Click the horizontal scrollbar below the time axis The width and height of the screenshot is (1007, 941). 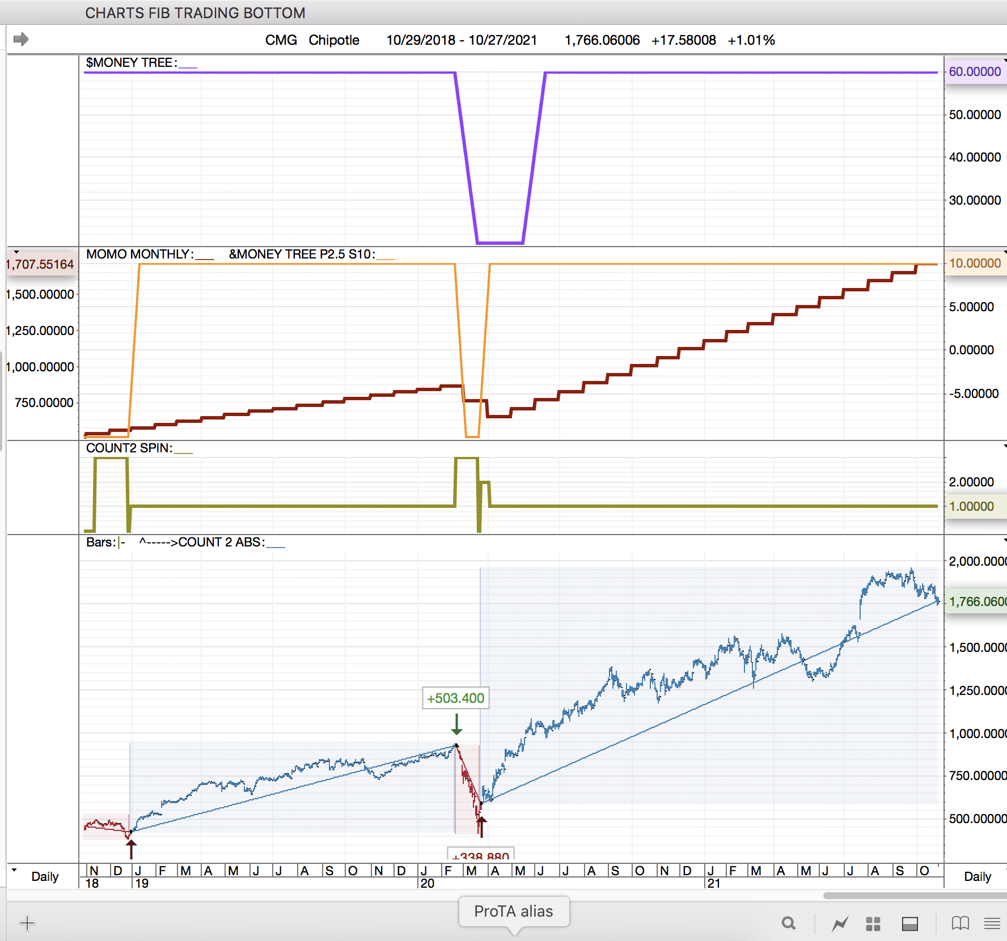tap(915, 896)
